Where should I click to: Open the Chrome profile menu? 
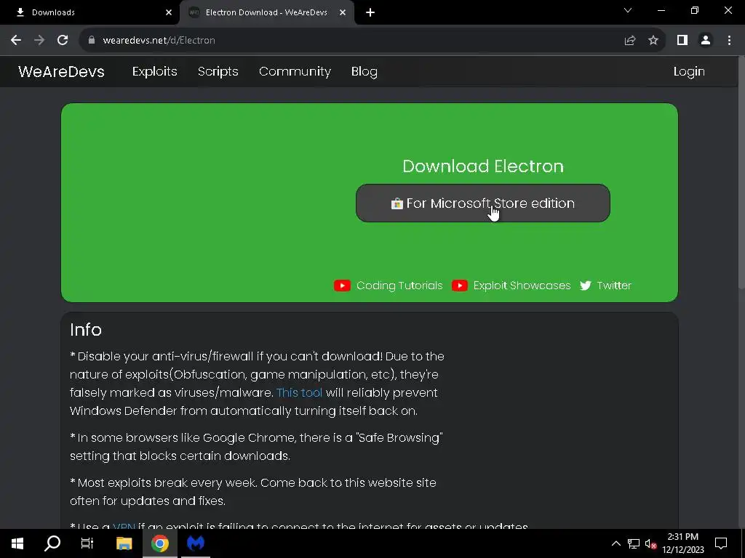(x=706, y=41)
